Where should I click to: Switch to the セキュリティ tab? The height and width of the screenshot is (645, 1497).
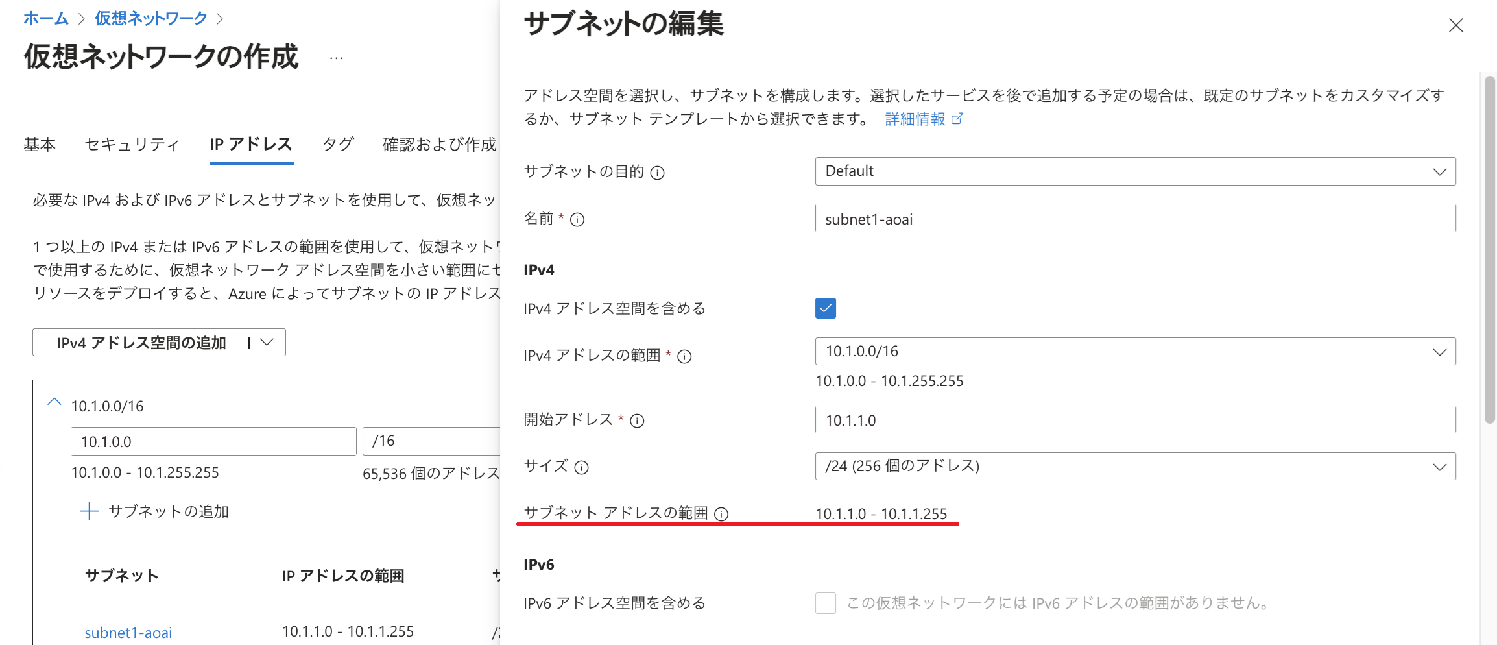(132, 144)
